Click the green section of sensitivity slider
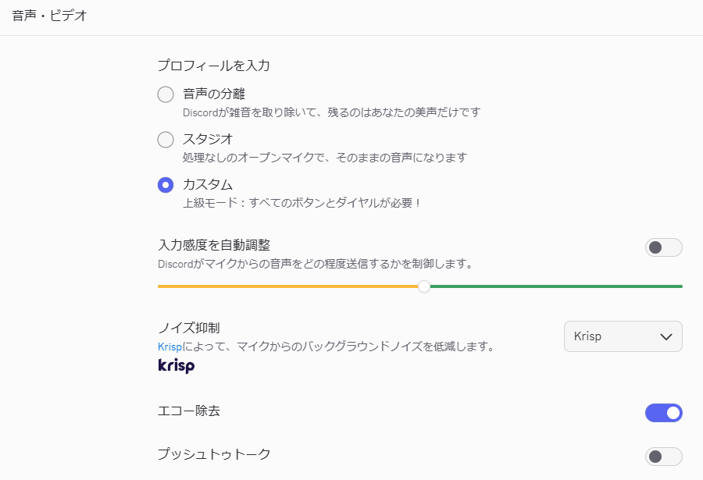Screen dimensions: 703x480 point(555,286)
